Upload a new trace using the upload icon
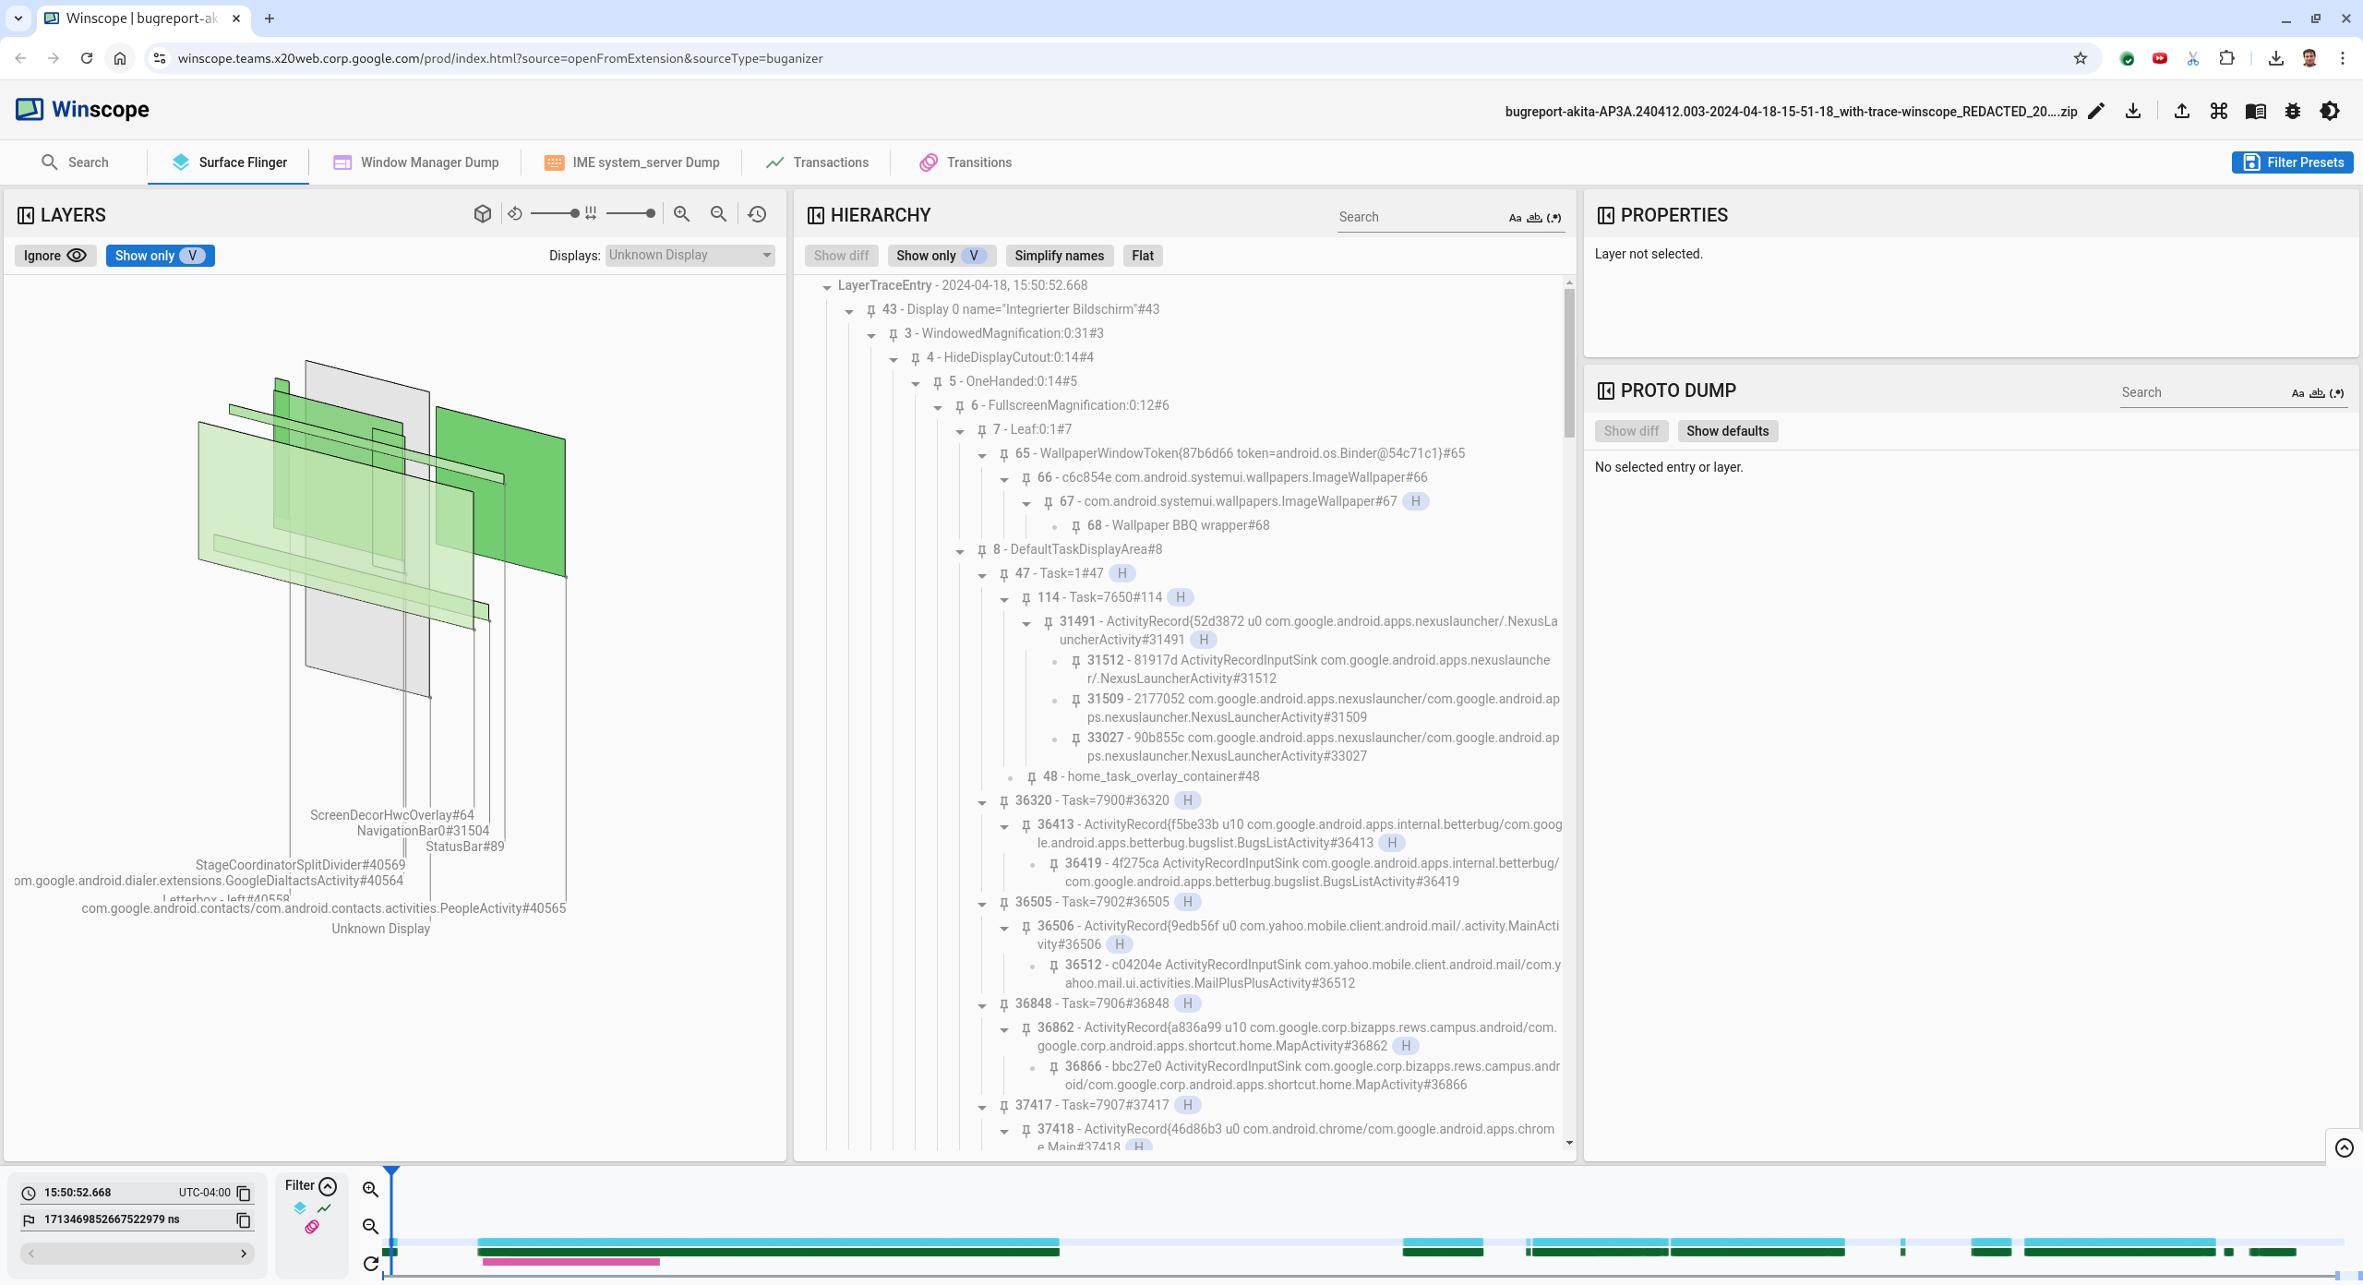Screen dimensions: 2363x1285 [x=2182, y=111]
